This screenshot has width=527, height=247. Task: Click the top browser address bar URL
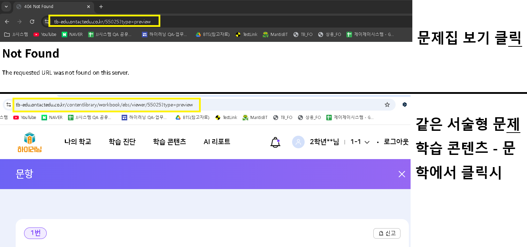[102, 22]
